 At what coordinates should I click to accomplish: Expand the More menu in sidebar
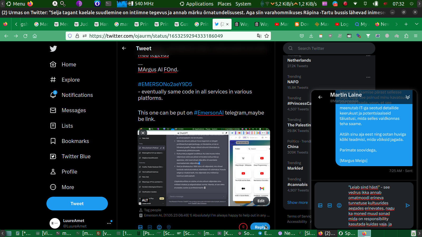pyautogui.click(x=62, y=187)
